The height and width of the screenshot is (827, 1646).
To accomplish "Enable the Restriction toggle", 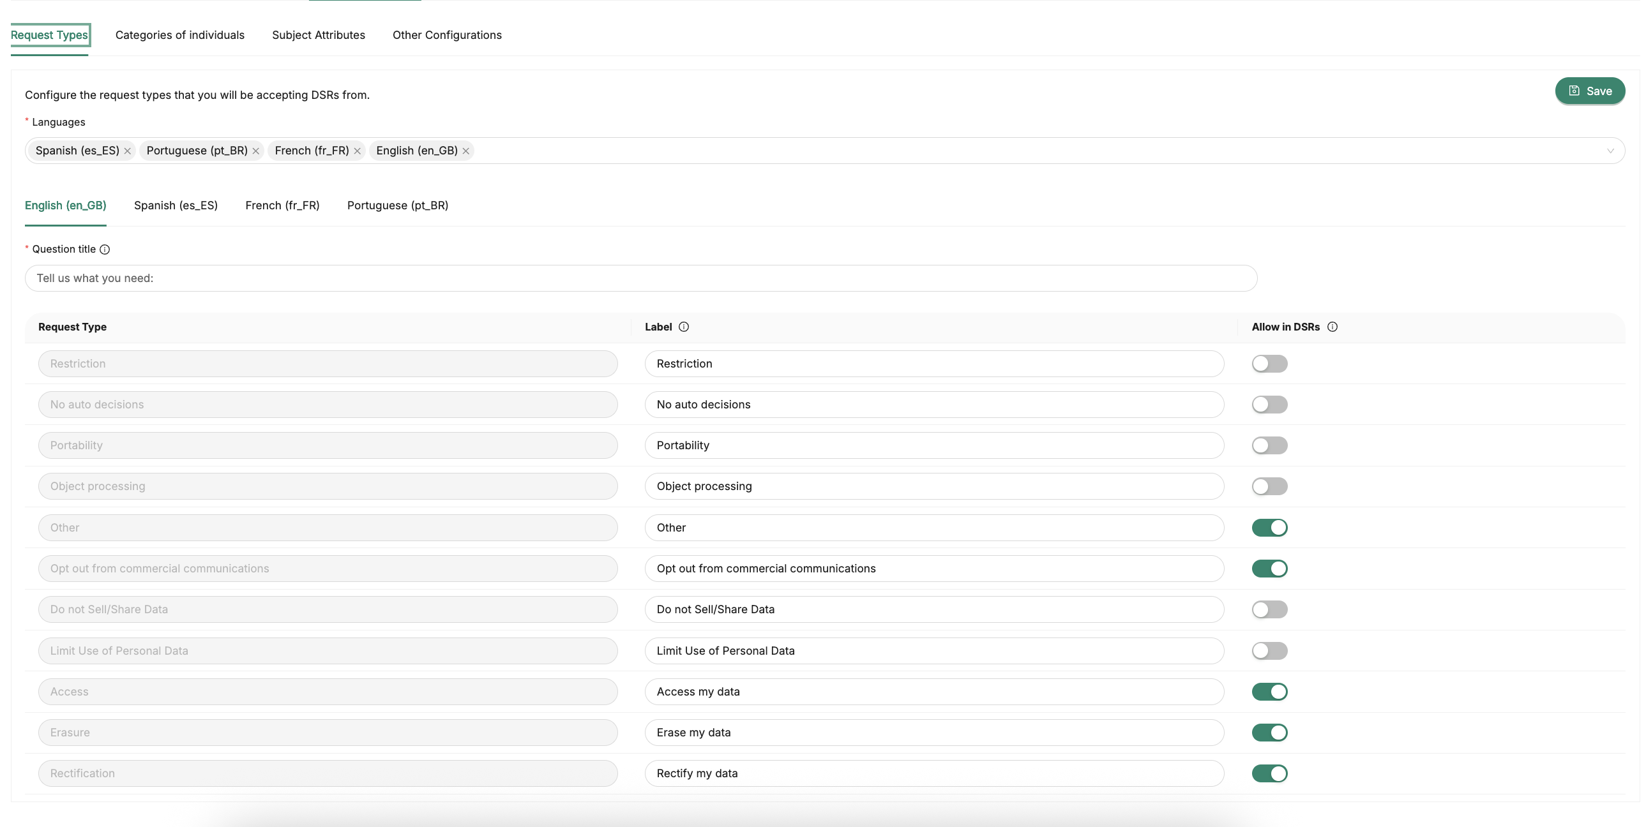I will click(1269, 364).
